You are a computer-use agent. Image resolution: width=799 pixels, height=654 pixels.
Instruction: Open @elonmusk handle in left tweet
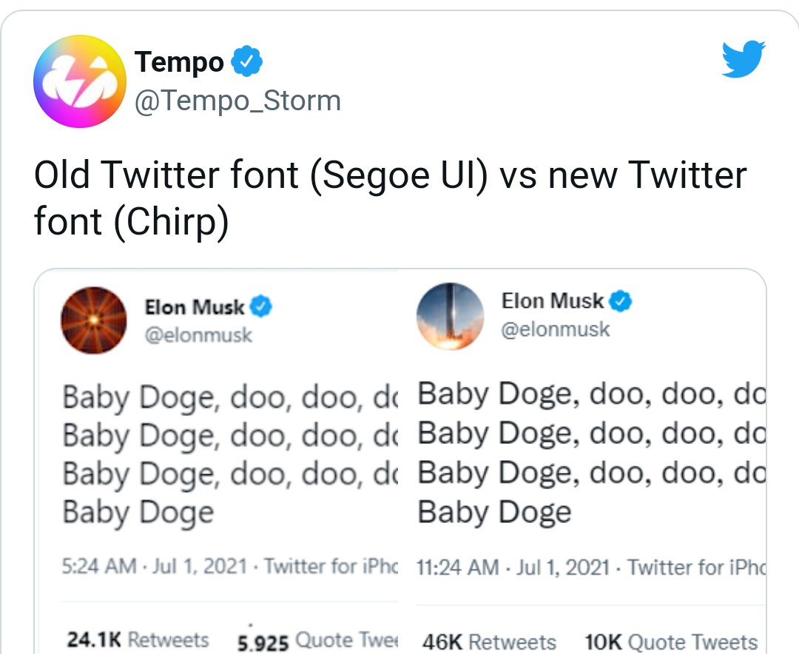coord(198,335)
